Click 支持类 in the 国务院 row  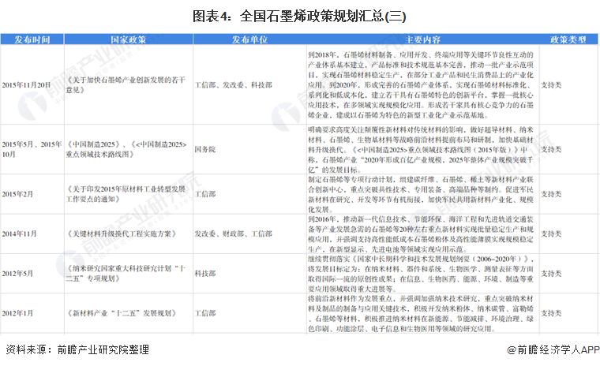point(551,149)
